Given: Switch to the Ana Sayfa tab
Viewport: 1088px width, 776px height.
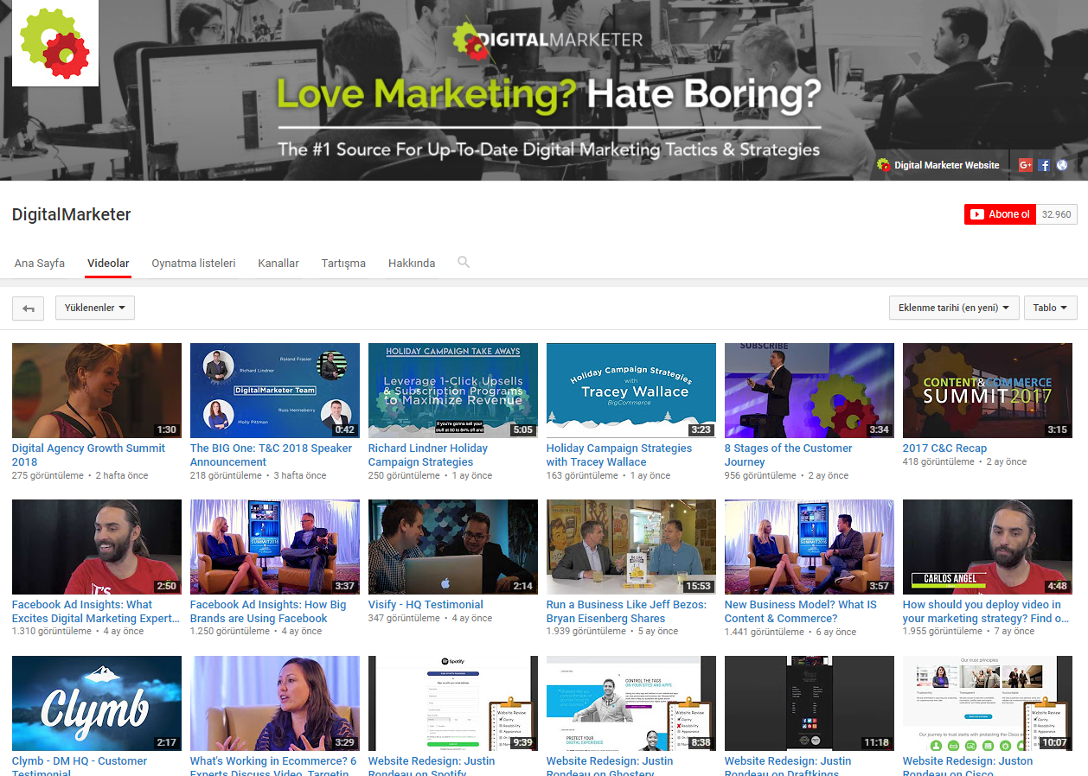Looking at the screenshot, I should click(x=40, y=263).
